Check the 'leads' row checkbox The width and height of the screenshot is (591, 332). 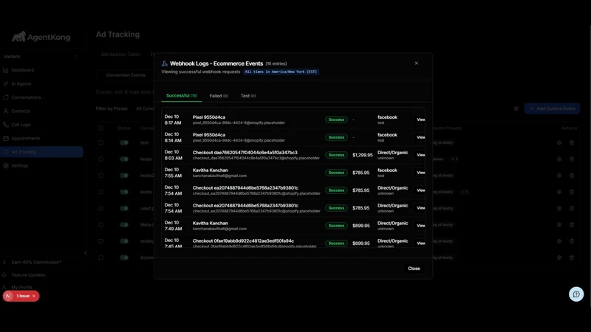pos(100,159)
